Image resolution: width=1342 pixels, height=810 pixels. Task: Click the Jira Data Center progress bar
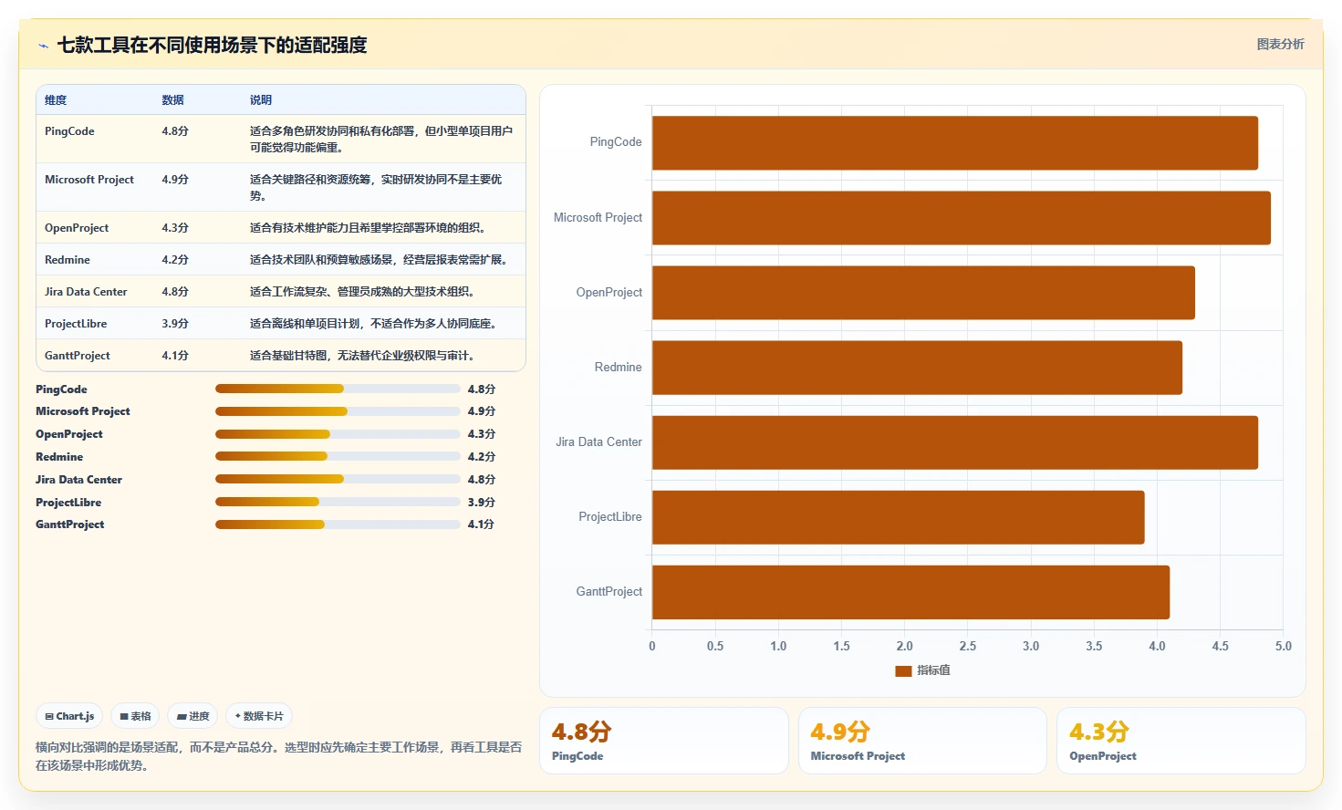pyautogui.click(x=338, y=479)
